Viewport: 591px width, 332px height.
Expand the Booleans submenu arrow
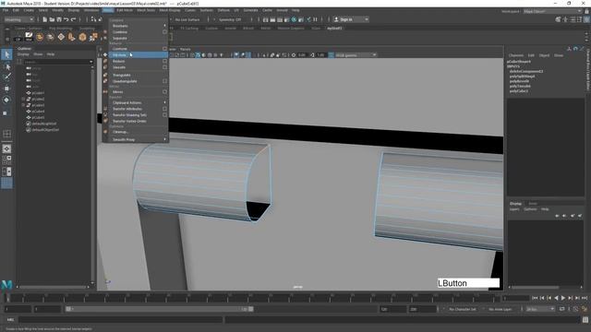(164, 26)
